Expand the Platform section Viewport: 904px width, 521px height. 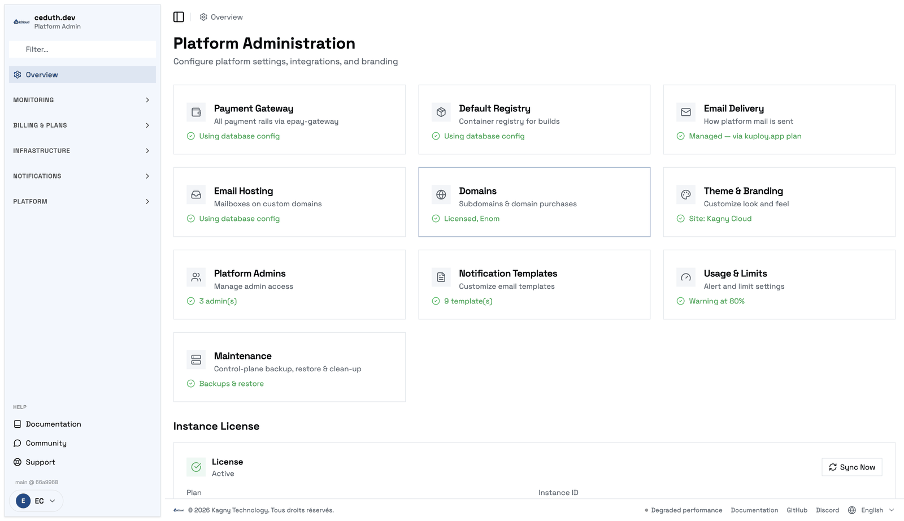tap(82, 202)
